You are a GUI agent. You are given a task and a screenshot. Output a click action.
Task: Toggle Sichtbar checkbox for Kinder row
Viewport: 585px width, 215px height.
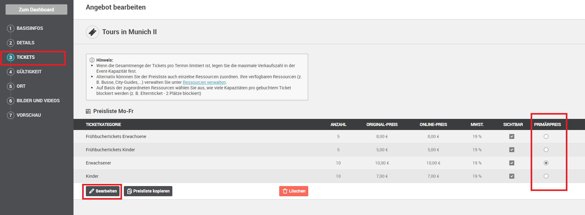point(512,176)
